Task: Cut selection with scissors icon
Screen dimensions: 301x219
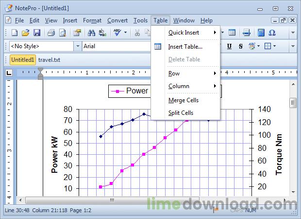Action: [137, 33]
